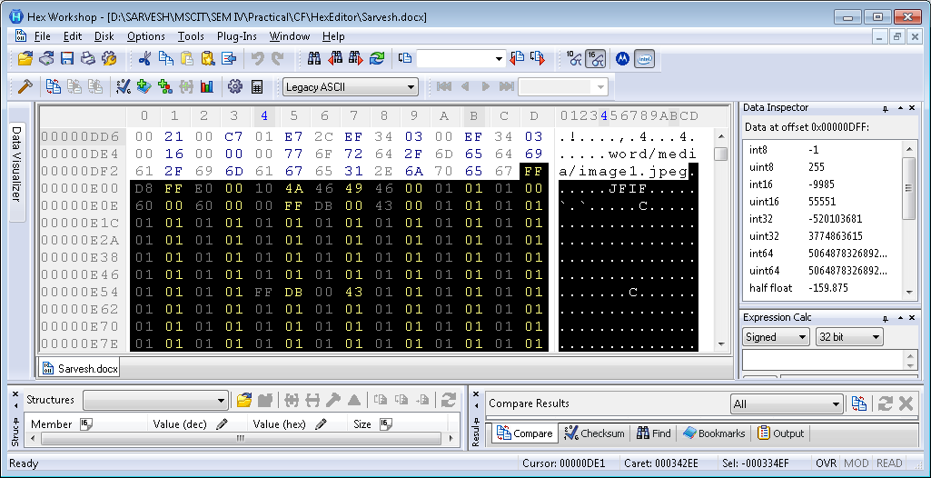The image size is (931, 478).
Task: Open the 32 bit dropdown in Expression Calc
Action: tap(876, 336)
